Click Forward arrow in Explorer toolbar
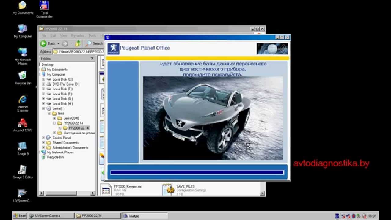The width and height of the screenshot is (391, 220). pos(65,43)
